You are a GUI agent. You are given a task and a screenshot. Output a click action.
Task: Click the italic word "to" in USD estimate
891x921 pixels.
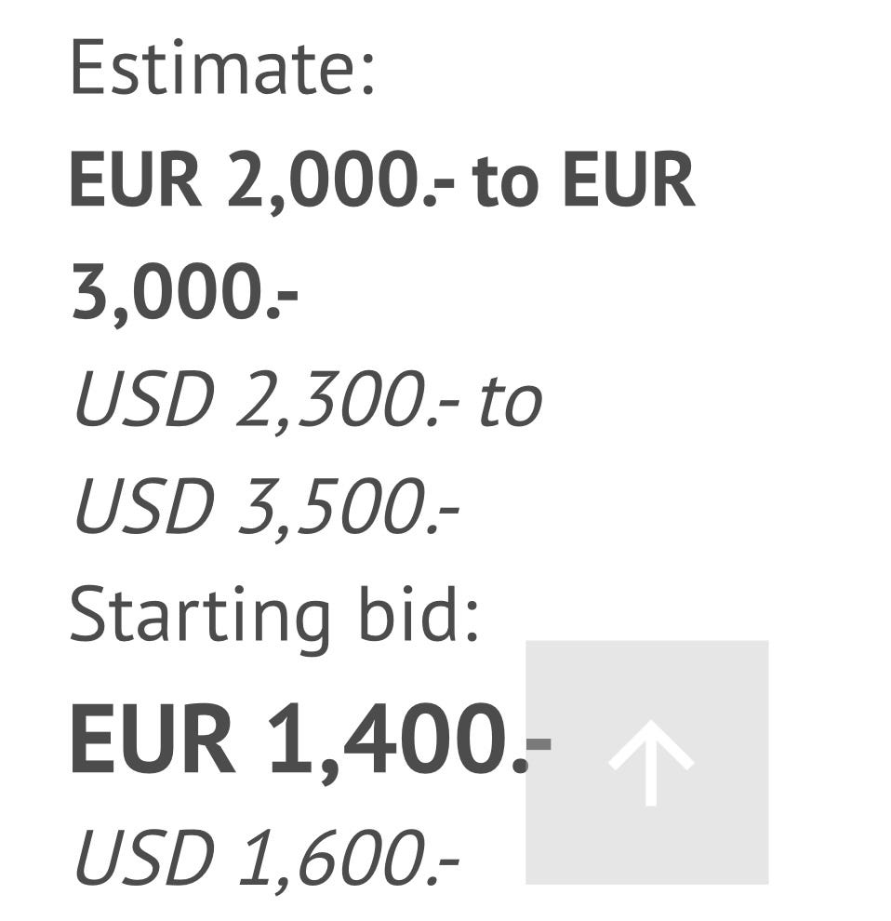[x=510, y=402]
